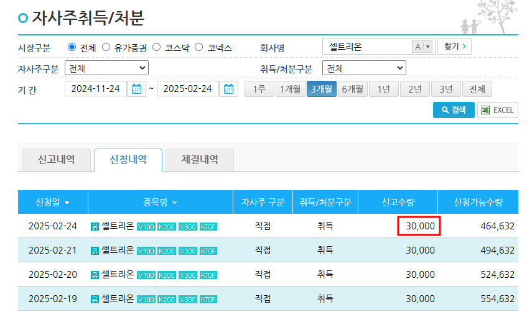The height and width of the screenshot is (312, 527).
Task: Click the X300 badge in the 2025-02-19 row
Action: point(187,299)
